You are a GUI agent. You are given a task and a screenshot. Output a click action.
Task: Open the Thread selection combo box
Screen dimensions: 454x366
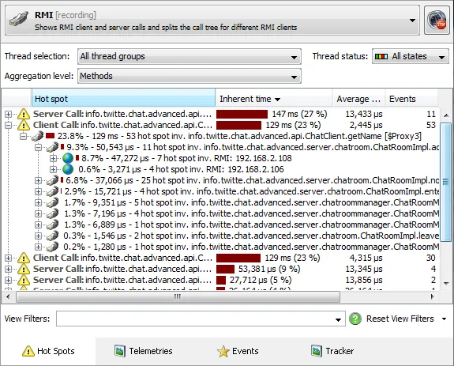tap(189, 56)
